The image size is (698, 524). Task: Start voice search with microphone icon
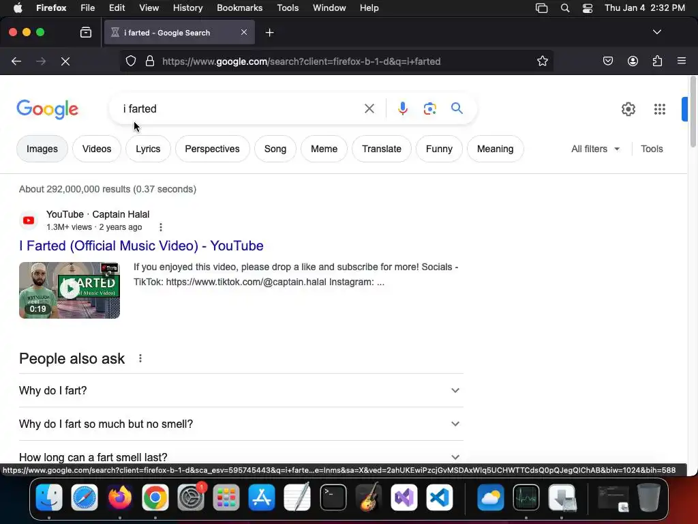click(x=402, y=108)
